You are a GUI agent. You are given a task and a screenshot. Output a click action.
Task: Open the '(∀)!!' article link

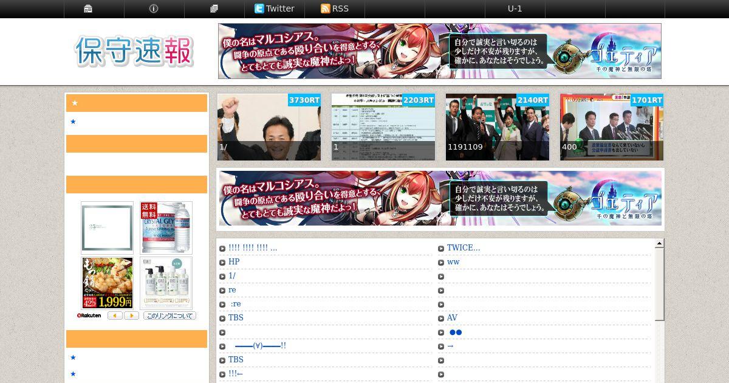(x=260, y=346)
